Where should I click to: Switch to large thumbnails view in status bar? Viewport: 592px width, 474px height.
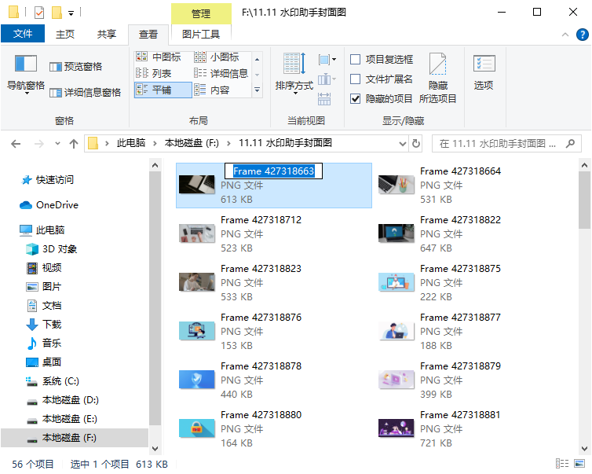[579, 465]
